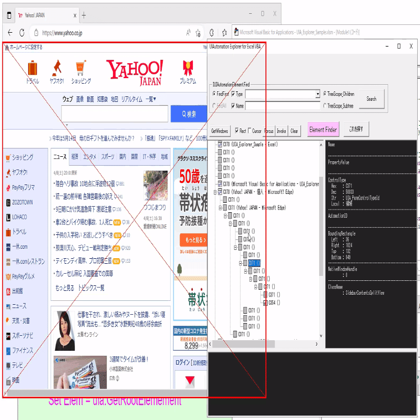Click the Name text input field
The width and height of the screenshot is (420, 420).
pos(283,106)
